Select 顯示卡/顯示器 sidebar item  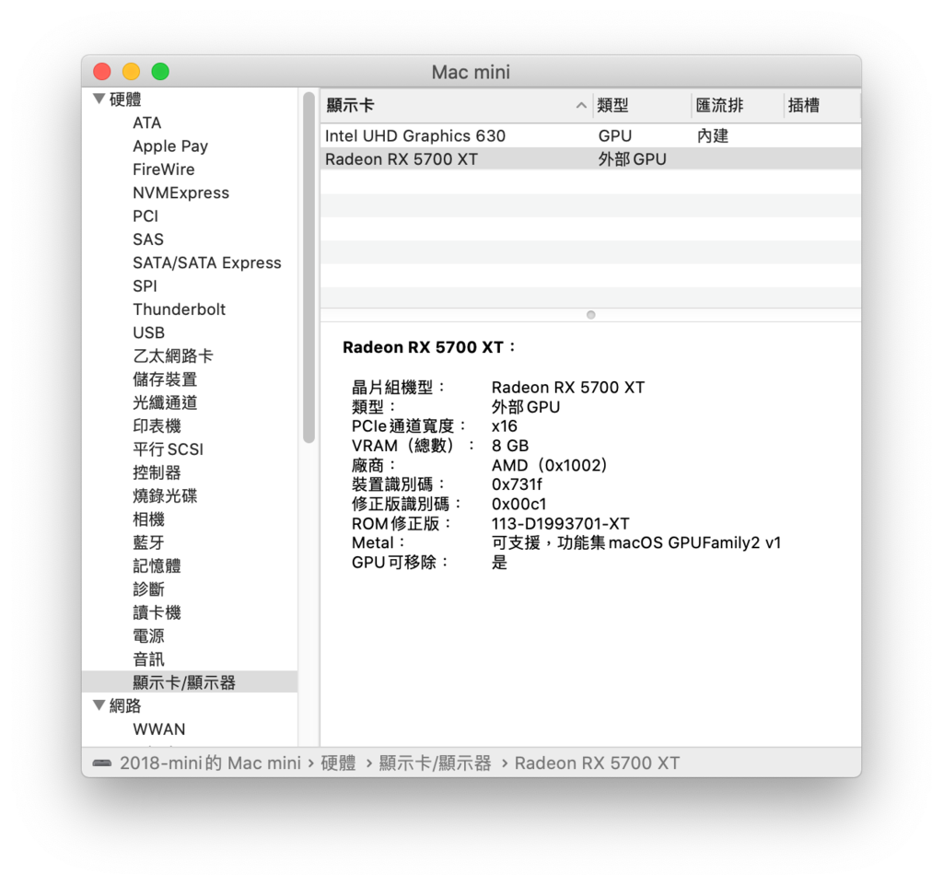pos(190,682)
